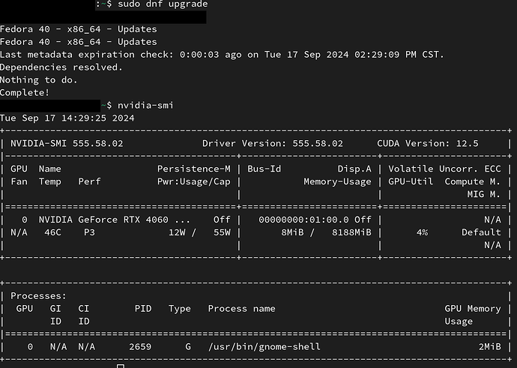
Task: Click 'Volatile Uncorr. ECC' header
Action: (x=444, y=169)
